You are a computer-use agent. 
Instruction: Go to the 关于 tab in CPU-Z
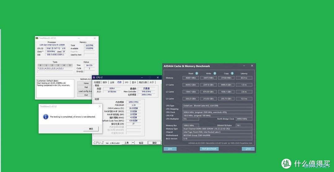152,82
